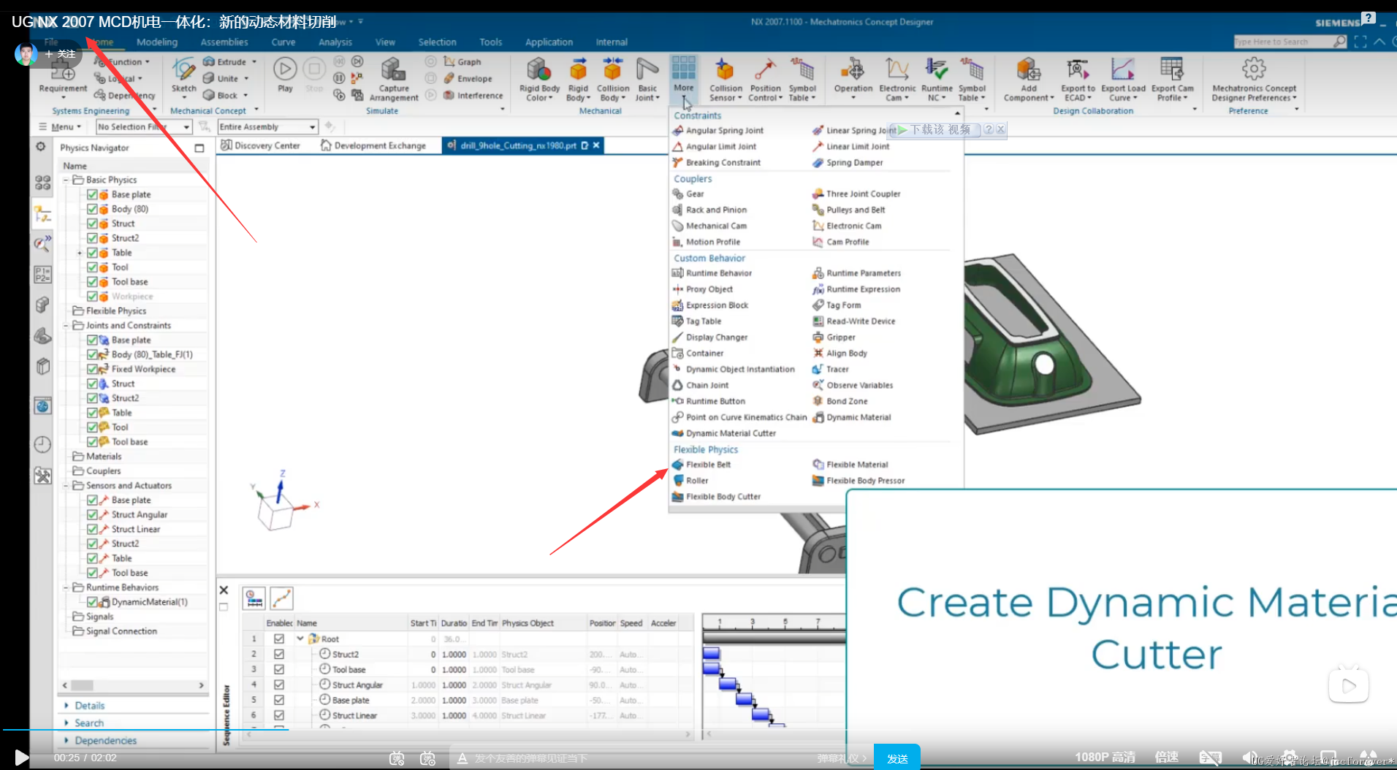Switch to the Discovery Center tab
Screen dimensions: 1397x770
click(261, 145)
